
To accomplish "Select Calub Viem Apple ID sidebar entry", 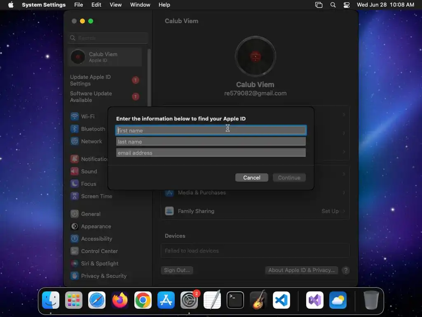I will pos(105,57).
